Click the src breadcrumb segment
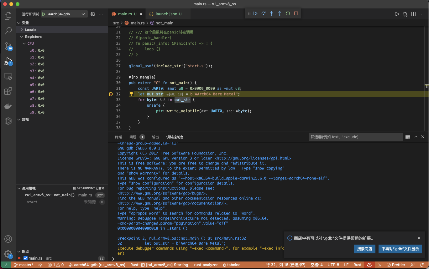Screen dimensions: 429x269 pos(116,23)
